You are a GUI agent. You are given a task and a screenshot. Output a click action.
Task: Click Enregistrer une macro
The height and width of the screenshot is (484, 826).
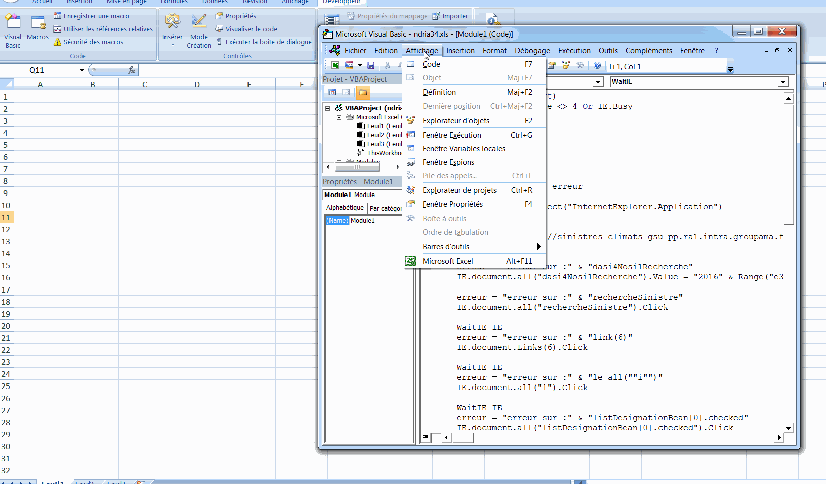(x=92, y=16)
